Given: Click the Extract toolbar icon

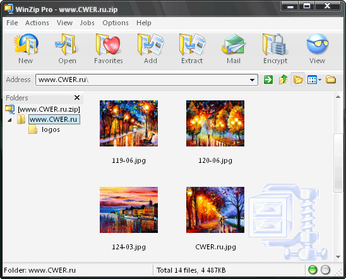Looking at the screenshot, I should (192, 45).
